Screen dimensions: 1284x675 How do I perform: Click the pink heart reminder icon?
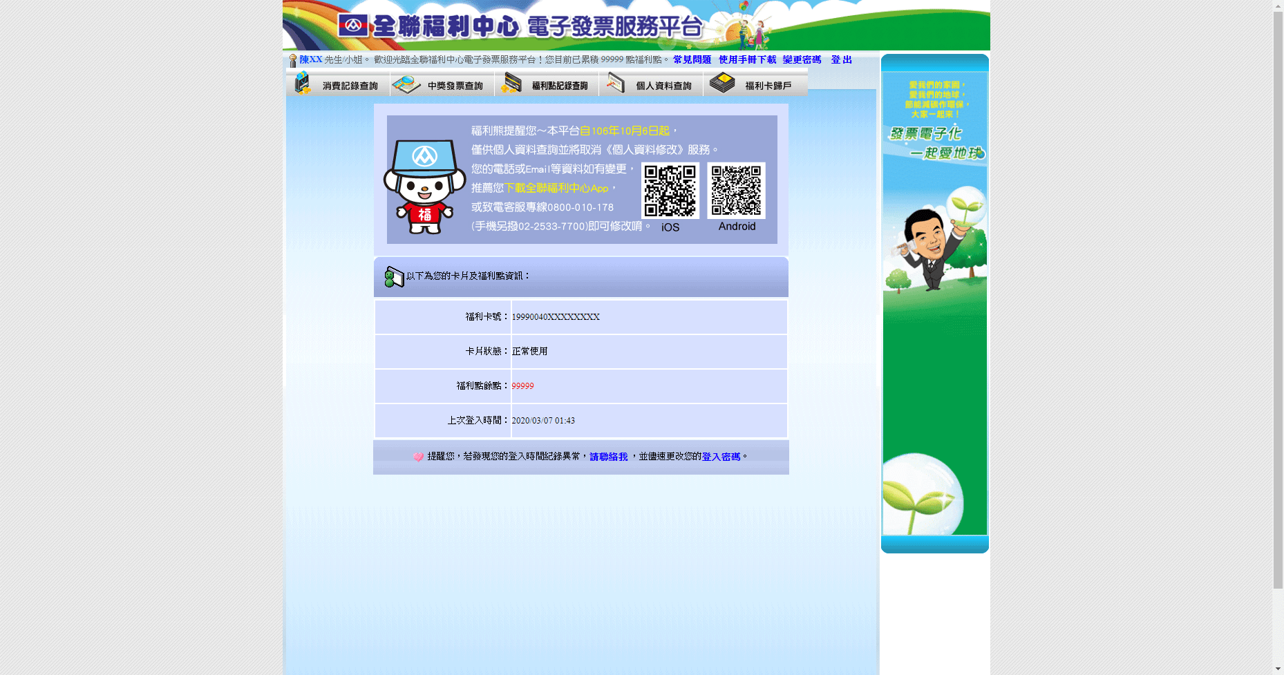point(418,457)
